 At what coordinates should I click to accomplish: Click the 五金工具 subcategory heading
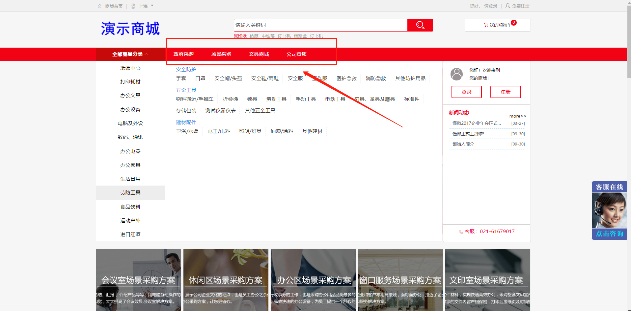186,90
